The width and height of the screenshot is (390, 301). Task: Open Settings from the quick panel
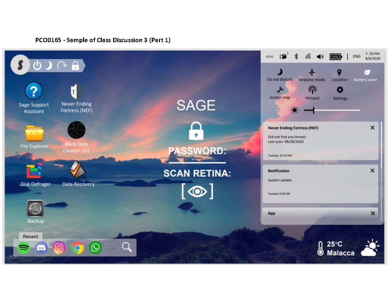point(340,93)
